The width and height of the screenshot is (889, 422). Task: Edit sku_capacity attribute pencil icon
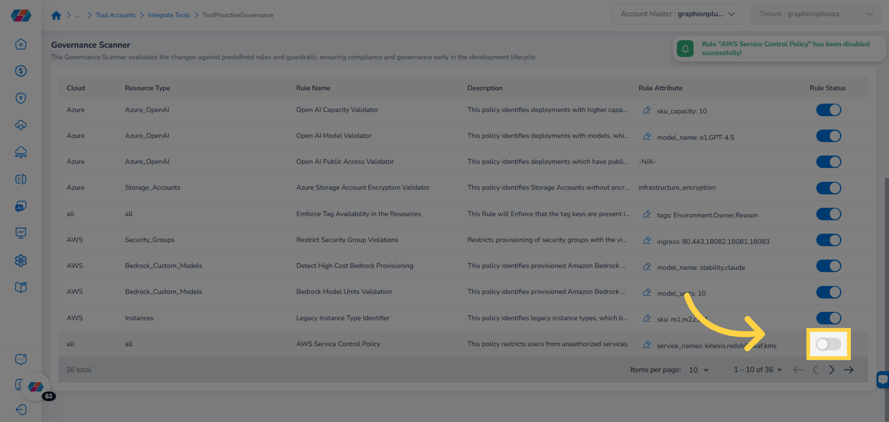click(647, 110)
